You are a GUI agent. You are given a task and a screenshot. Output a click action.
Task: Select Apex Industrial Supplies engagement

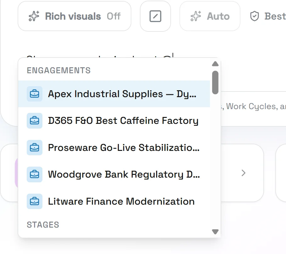point(114,94)
